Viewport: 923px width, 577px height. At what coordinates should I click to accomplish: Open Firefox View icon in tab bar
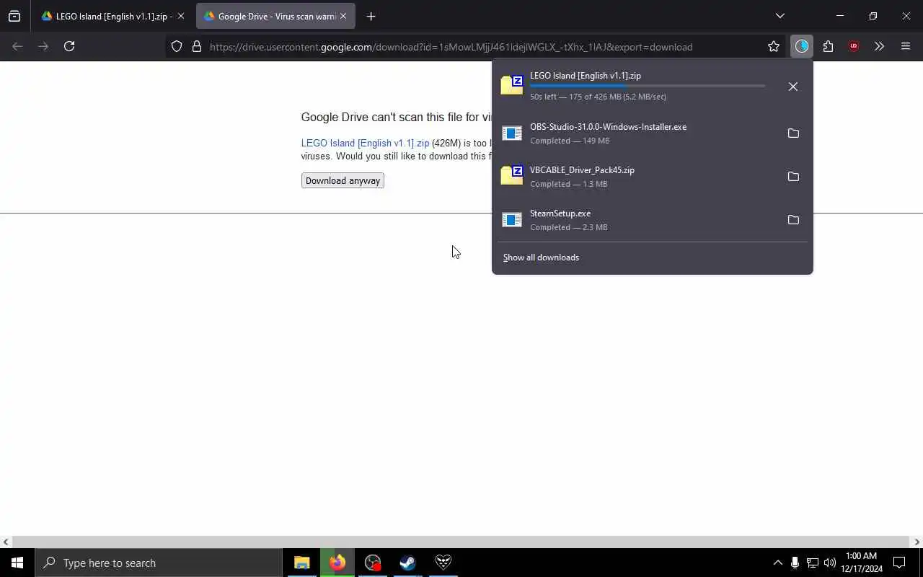click(14, 16)
